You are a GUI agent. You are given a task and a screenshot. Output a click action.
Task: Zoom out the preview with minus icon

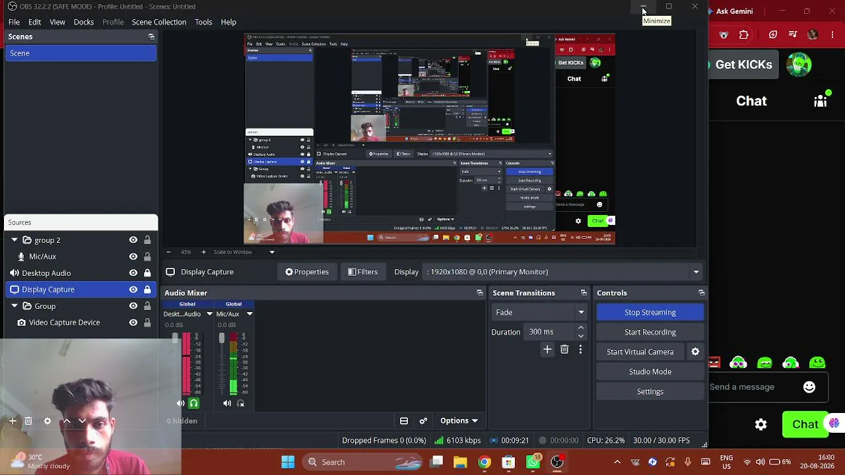click(x=168, y=252)
